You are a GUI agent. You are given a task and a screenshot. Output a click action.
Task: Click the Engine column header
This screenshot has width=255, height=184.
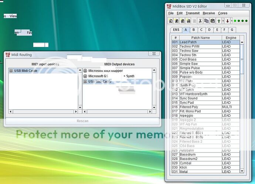click(231, 38)
